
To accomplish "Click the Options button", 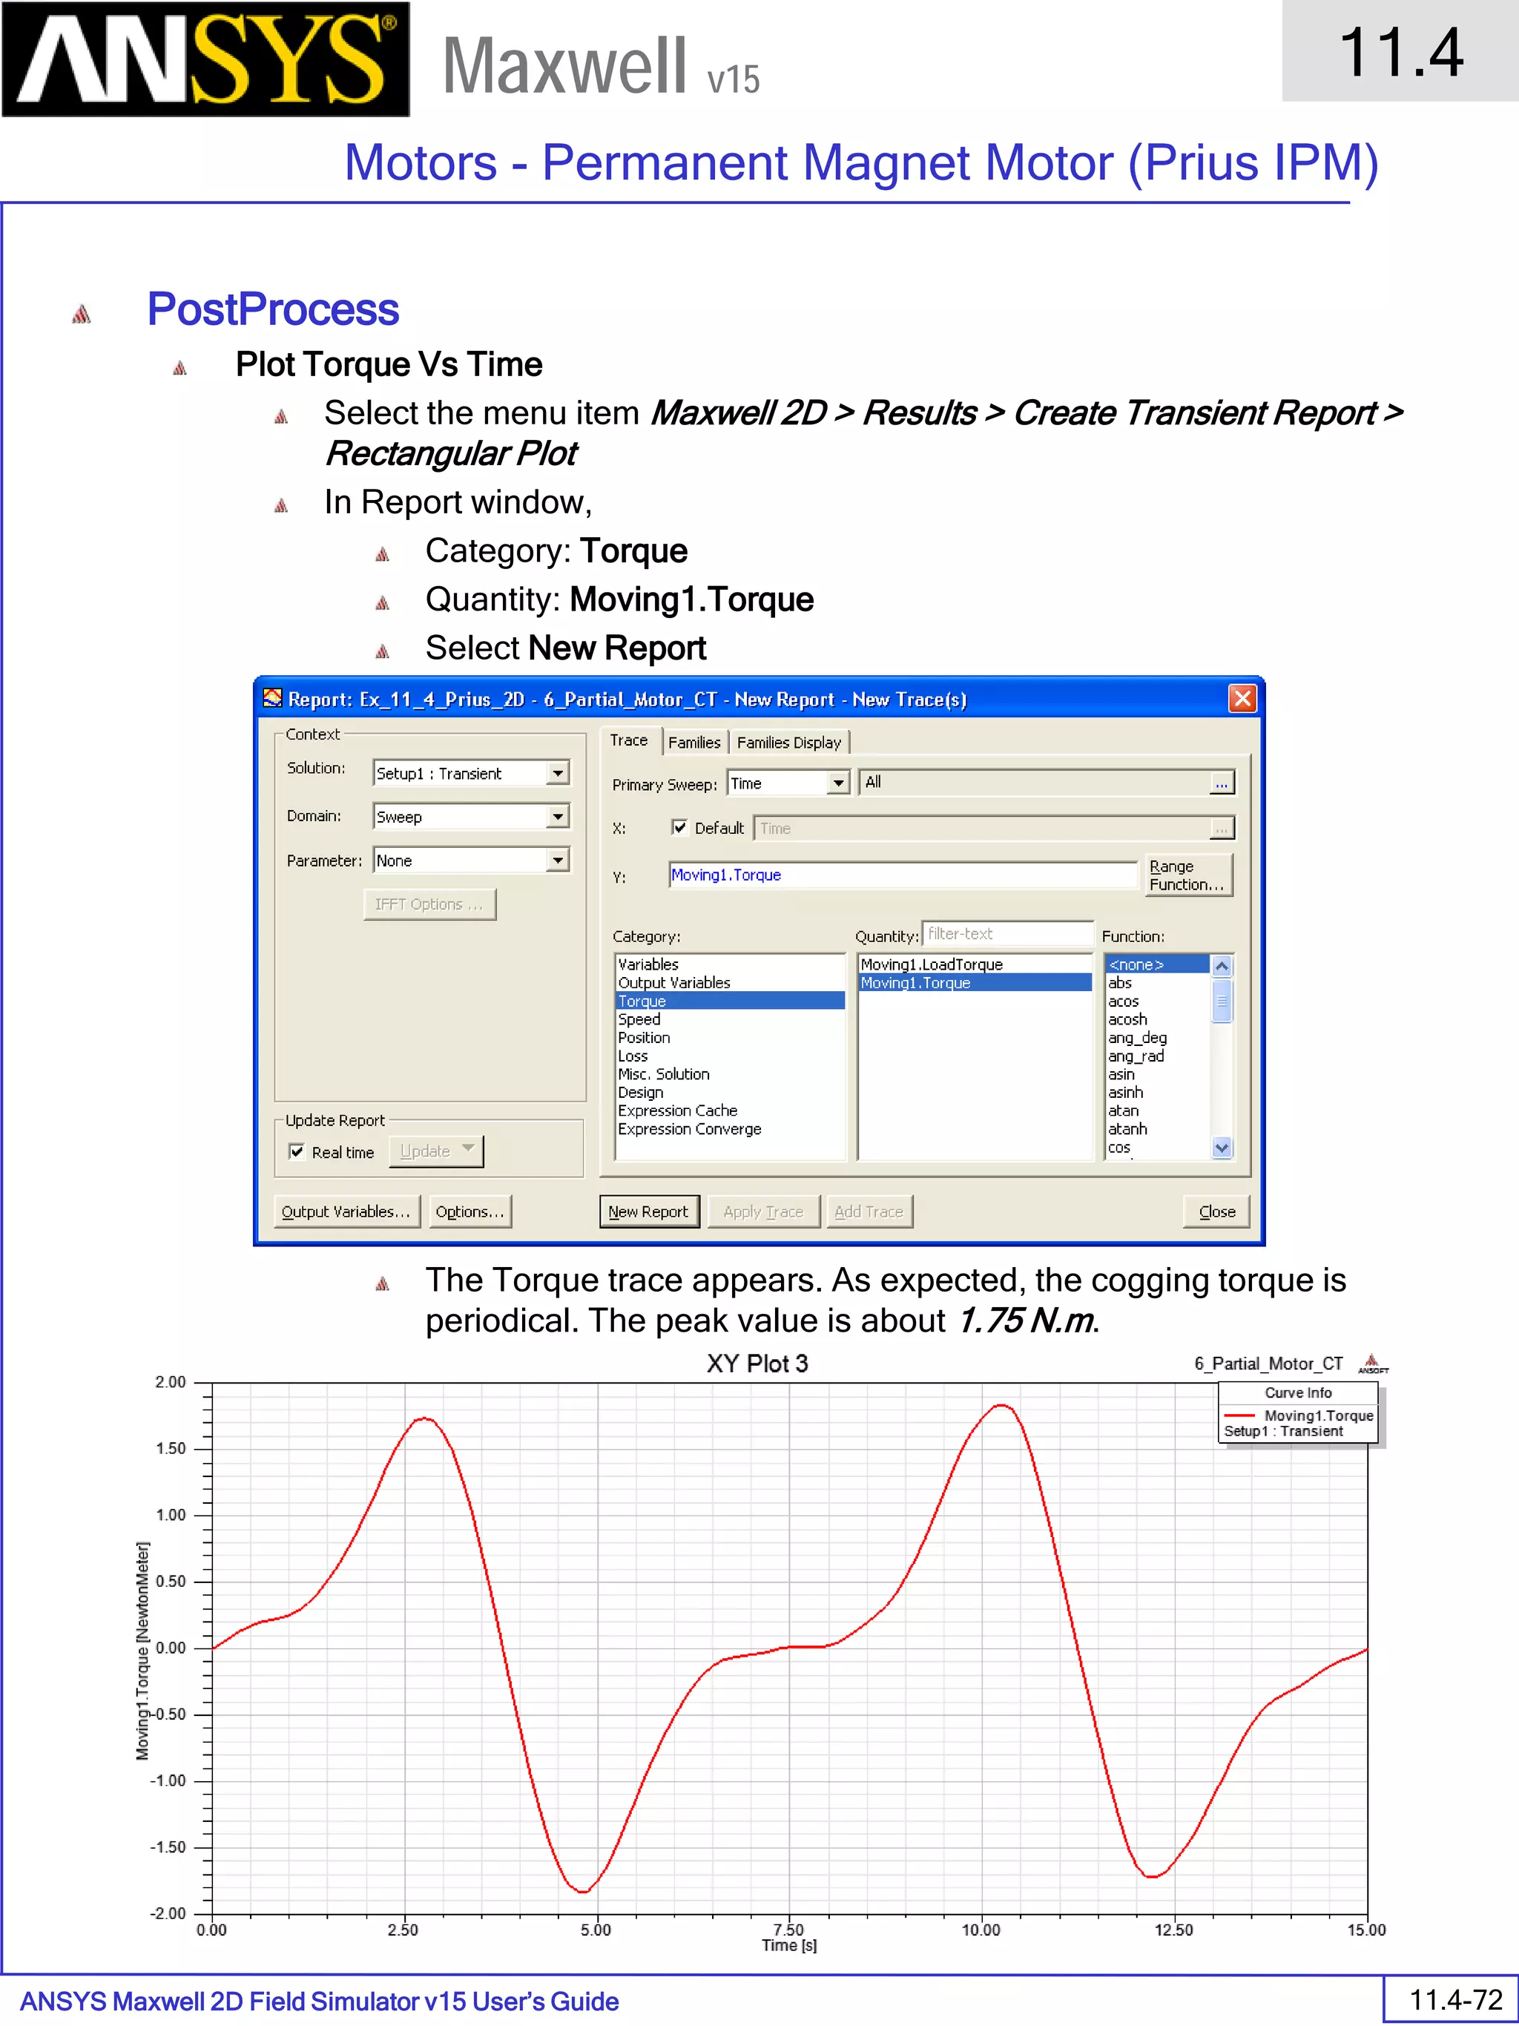I will 469,1211.
